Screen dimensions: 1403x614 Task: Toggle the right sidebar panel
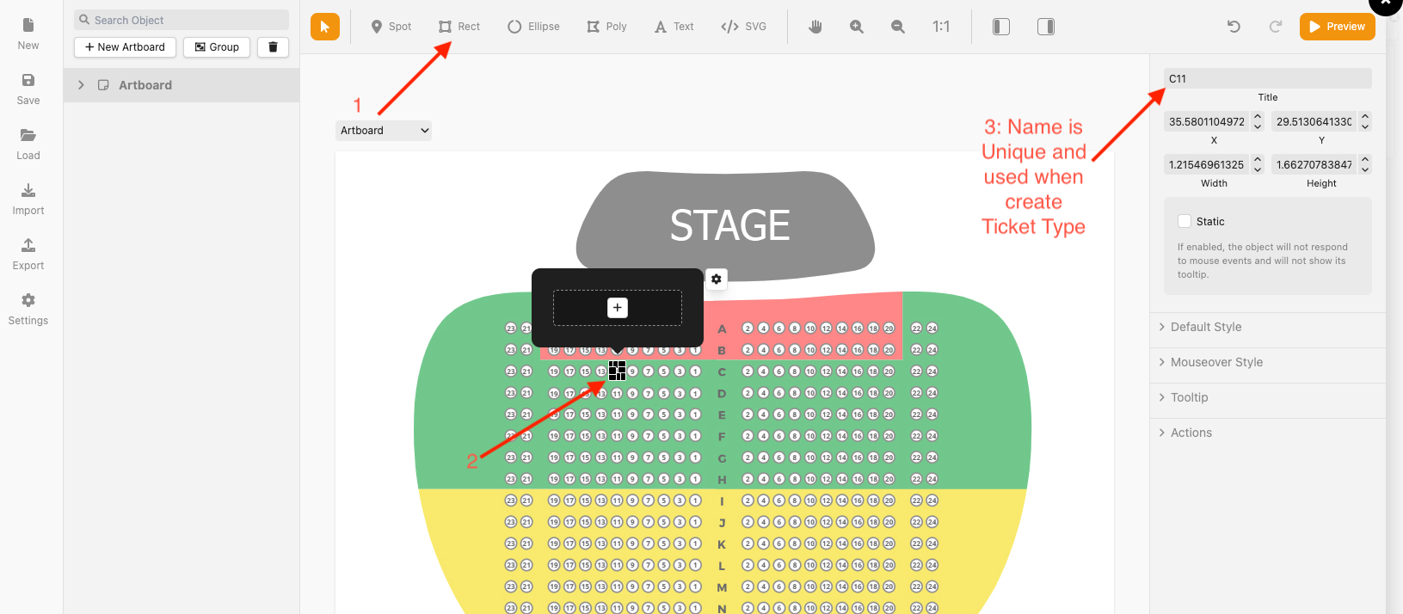(x=1046, y=27)
